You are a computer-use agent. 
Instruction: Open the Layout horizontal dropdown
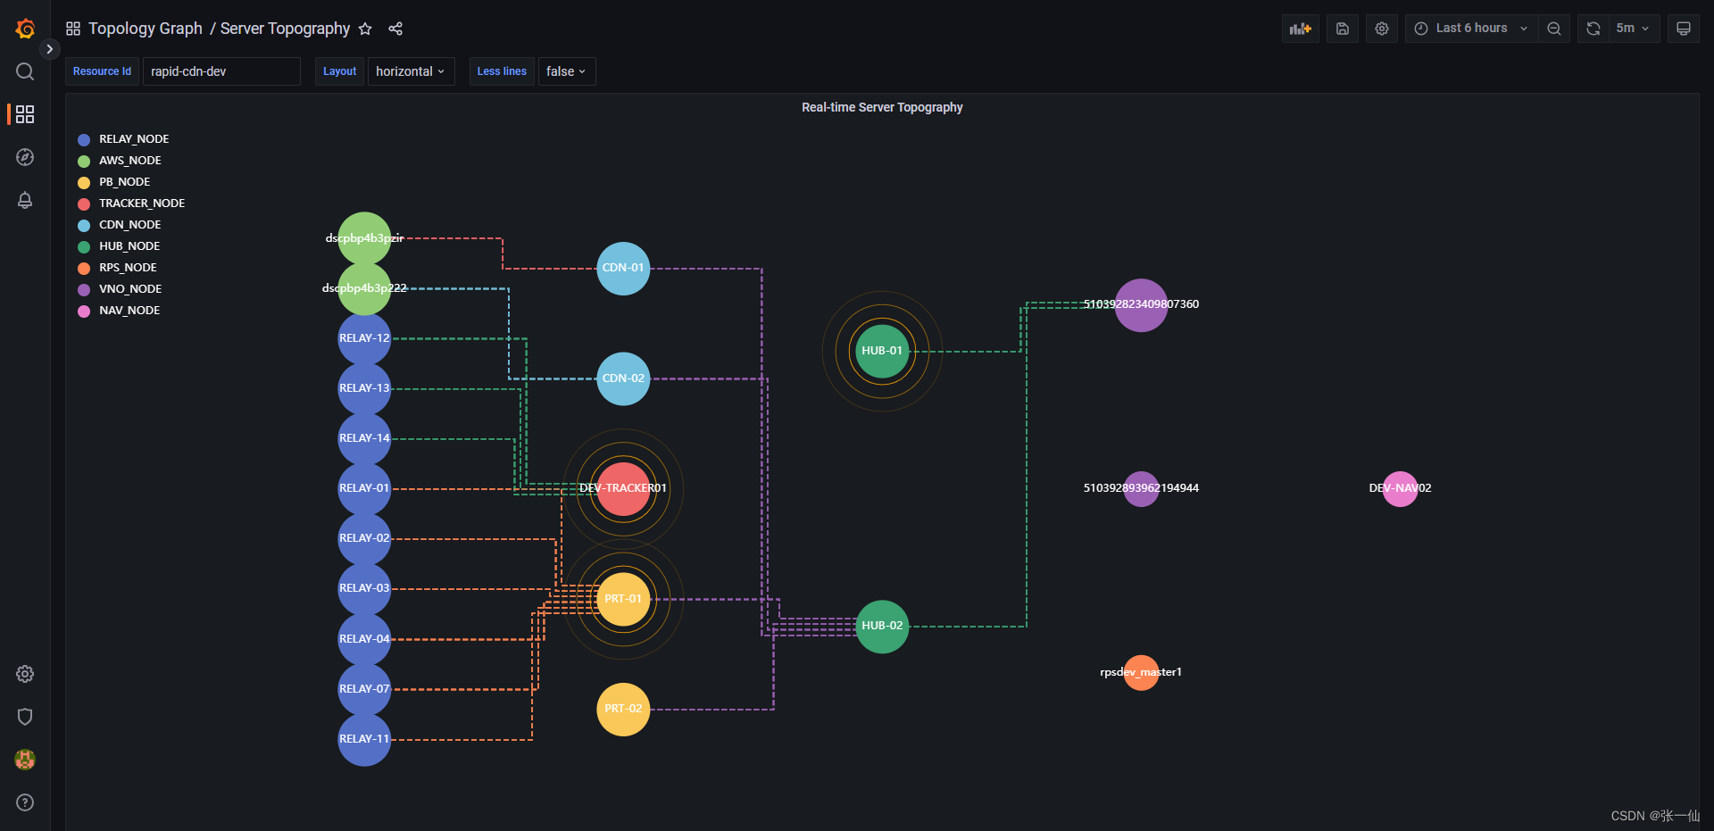(x=410, y=71)
